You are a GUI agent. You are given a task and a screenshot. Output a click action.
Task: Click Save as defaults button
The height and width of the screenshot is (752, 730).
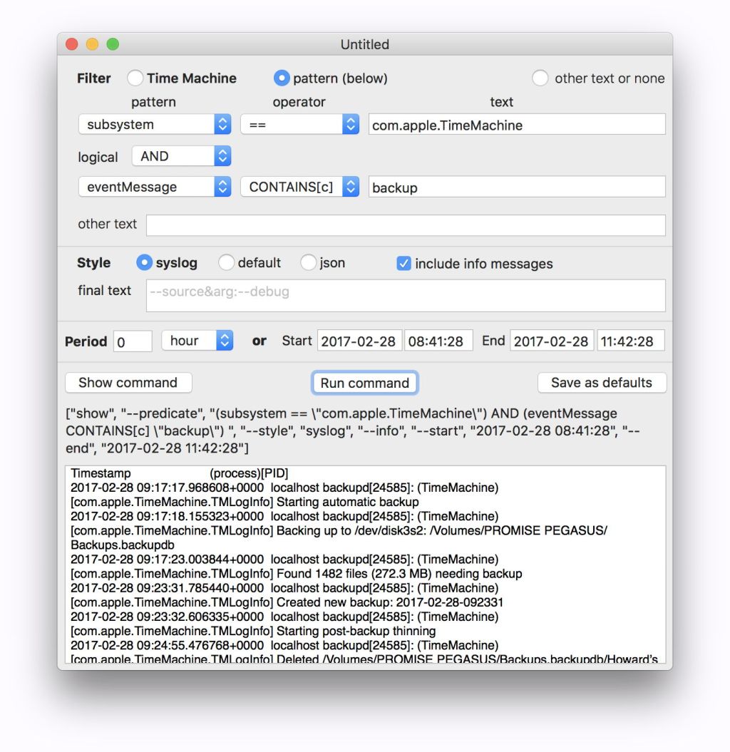[x=602, y=383]
